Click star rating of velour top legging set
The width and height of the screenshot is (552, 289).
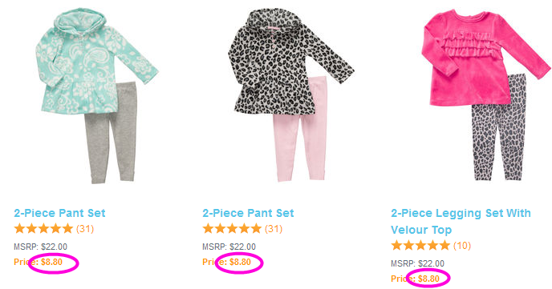420,246
